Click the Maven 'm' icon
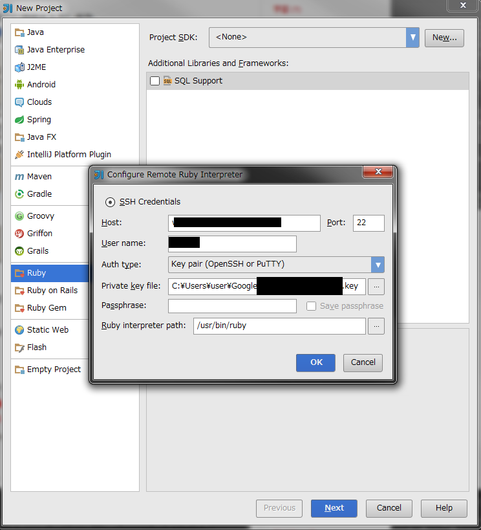Viewport: 481px width, 530px height. tap(19, 177)
